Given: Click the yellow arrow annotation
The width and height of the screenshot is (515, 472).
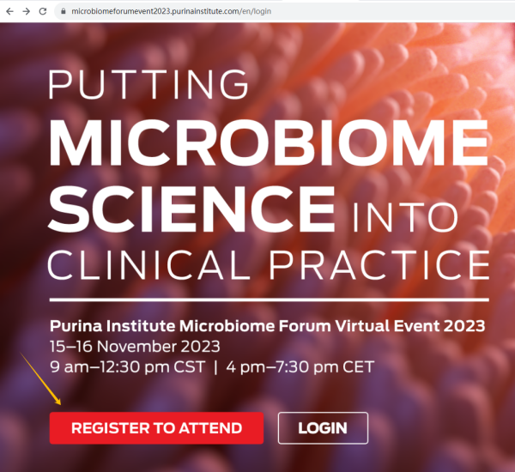Looking at the screenshot, I should pos(40,378).
